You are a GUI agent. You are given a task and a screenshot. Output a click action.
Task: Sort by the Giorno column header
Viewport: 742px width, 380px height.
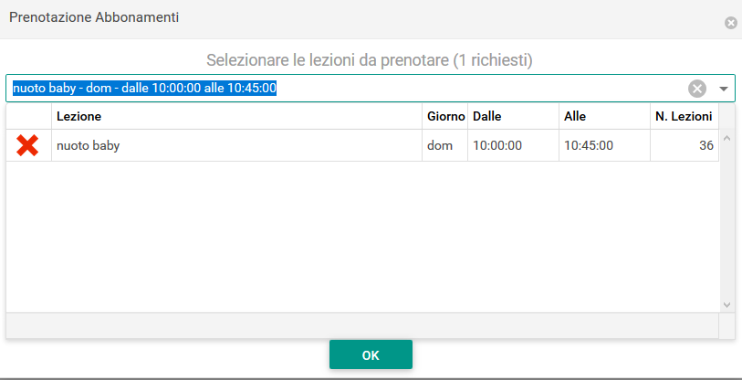click(444, 117)
